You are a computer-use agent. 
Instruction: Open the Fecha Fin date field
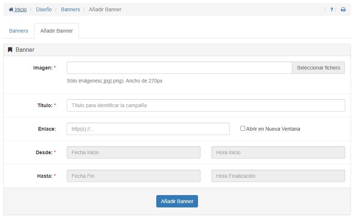133,176
